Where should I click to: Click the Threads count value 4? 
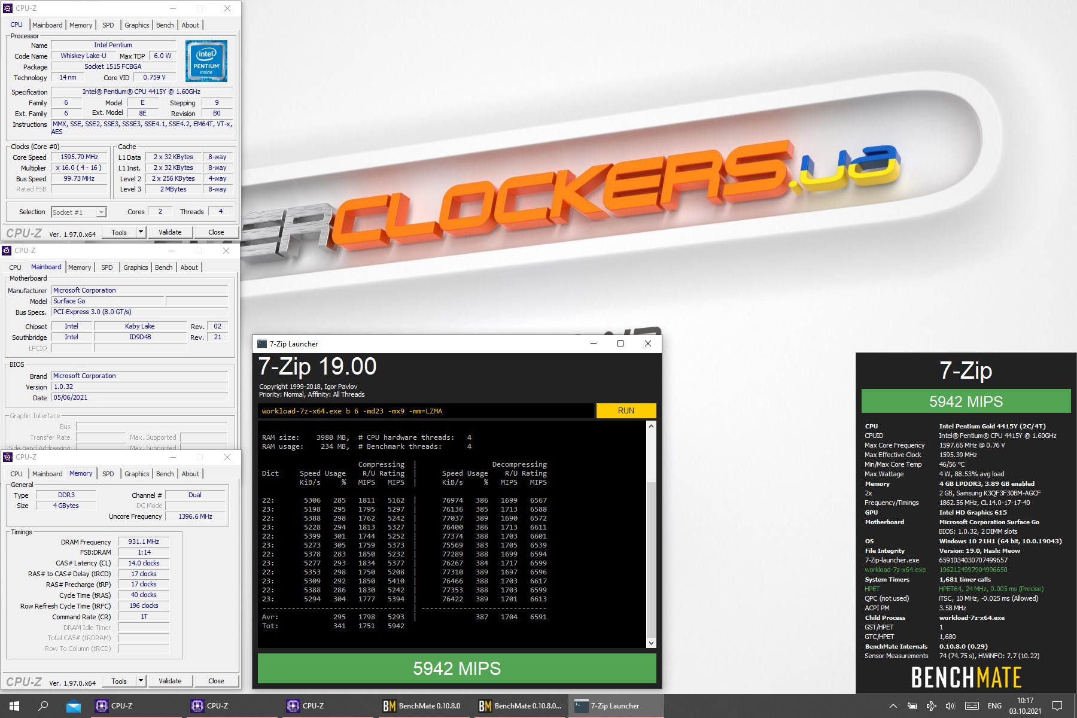tap(221, 212)
